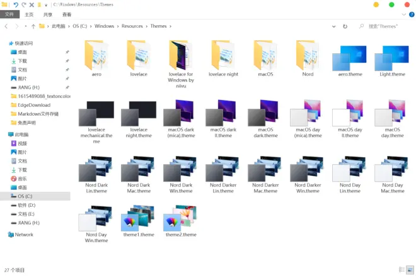Image resolution: width=416 pixels, height=276 pixels.
Task: Select 此电脑 in navigation pane
Action: click(x=21, y=135)
